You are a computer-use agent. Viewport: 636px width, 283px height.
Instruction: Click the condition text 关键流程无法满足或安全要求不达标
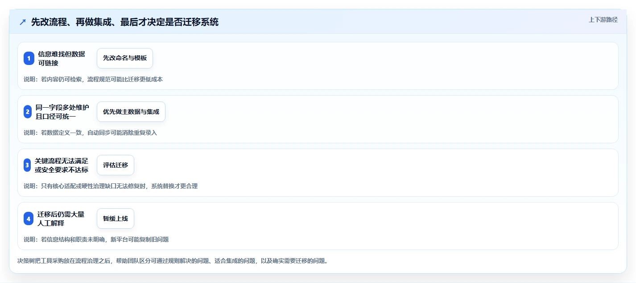(62, 165)
